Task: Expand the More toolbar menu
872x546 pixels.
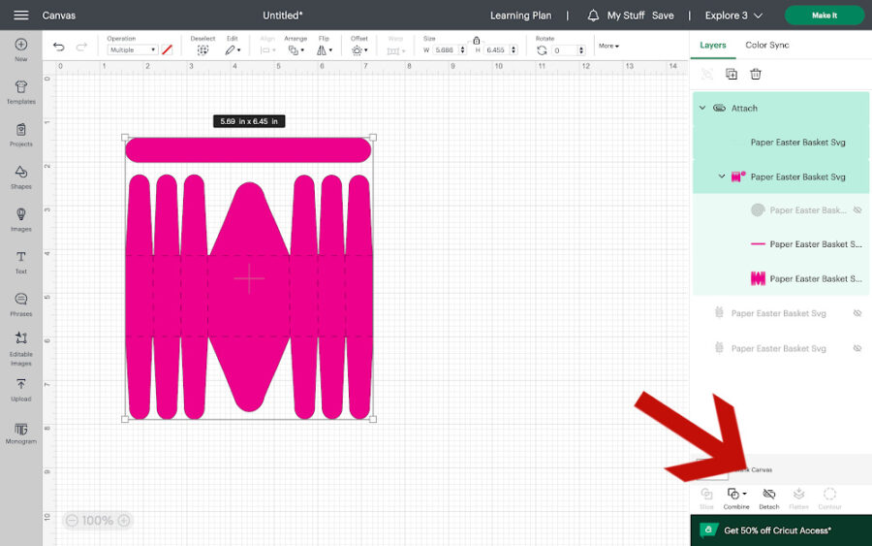Action: pyautogui.click(x=608, y=46)
